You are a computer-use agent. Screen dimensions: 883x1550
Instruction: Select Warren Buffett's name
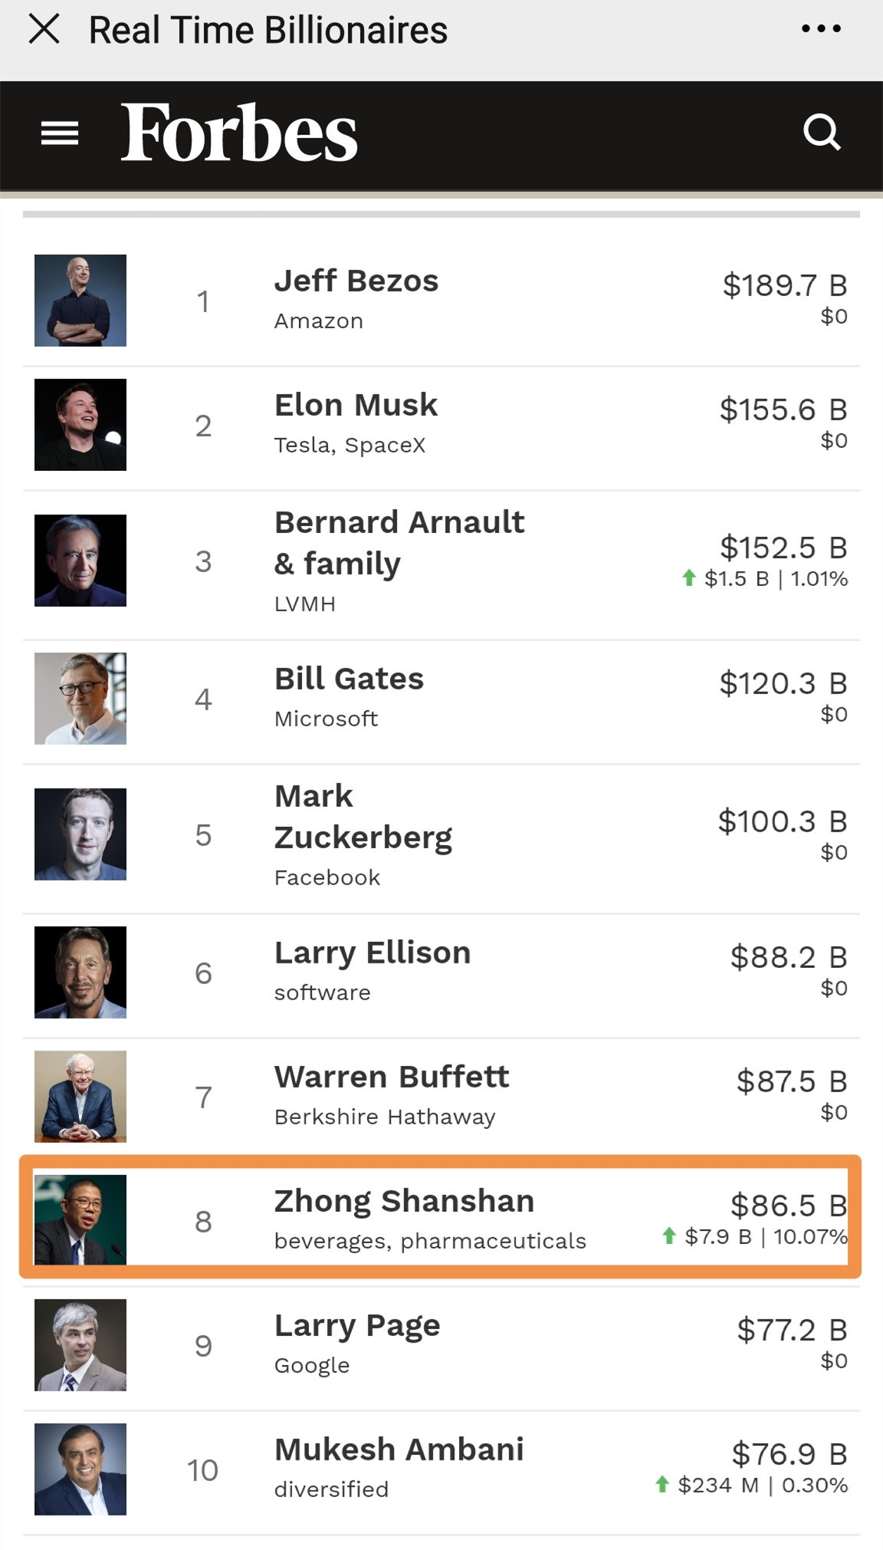tap(391, 1077)
